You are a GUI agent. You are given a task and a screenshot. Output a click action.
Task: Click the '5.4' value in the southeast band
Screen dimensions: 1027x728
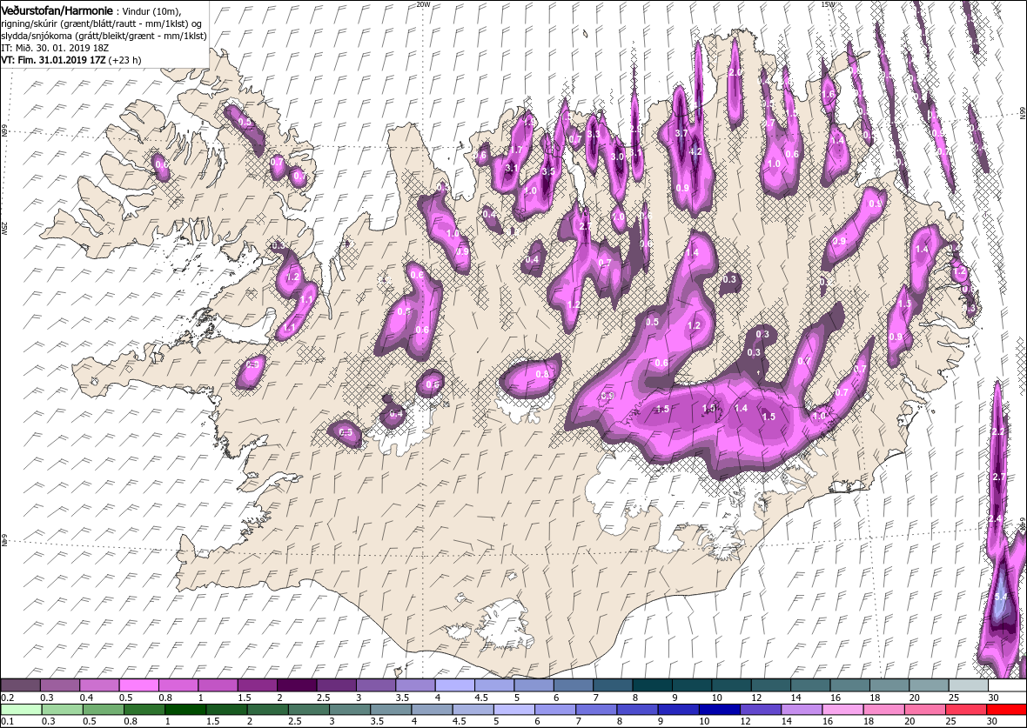(x=1001, y=597)
